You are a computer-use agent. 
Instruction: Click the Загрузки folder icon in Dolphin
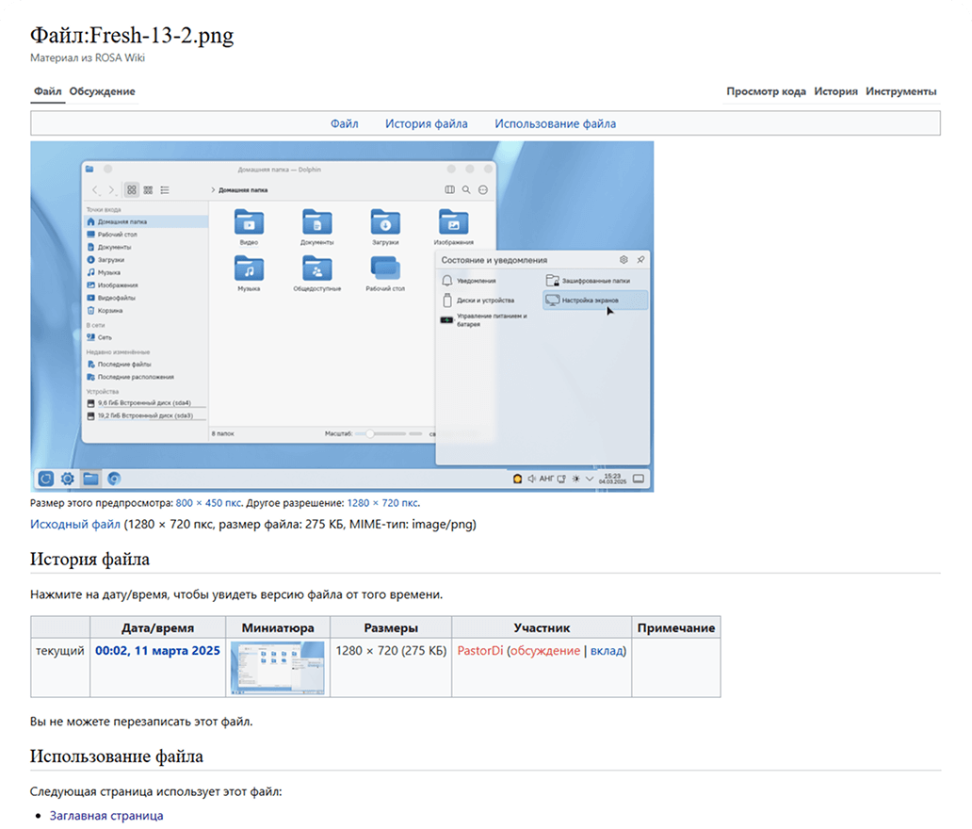click(385, 222)
